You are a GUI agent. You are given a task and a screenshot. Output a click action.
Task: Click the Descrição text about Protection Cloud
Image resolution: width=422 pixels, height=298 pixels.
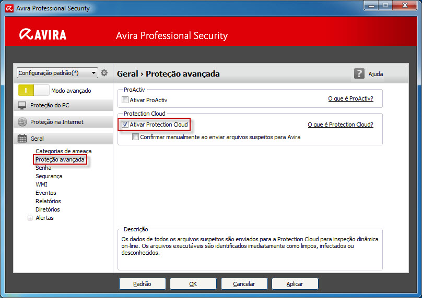tap(250, 246)
